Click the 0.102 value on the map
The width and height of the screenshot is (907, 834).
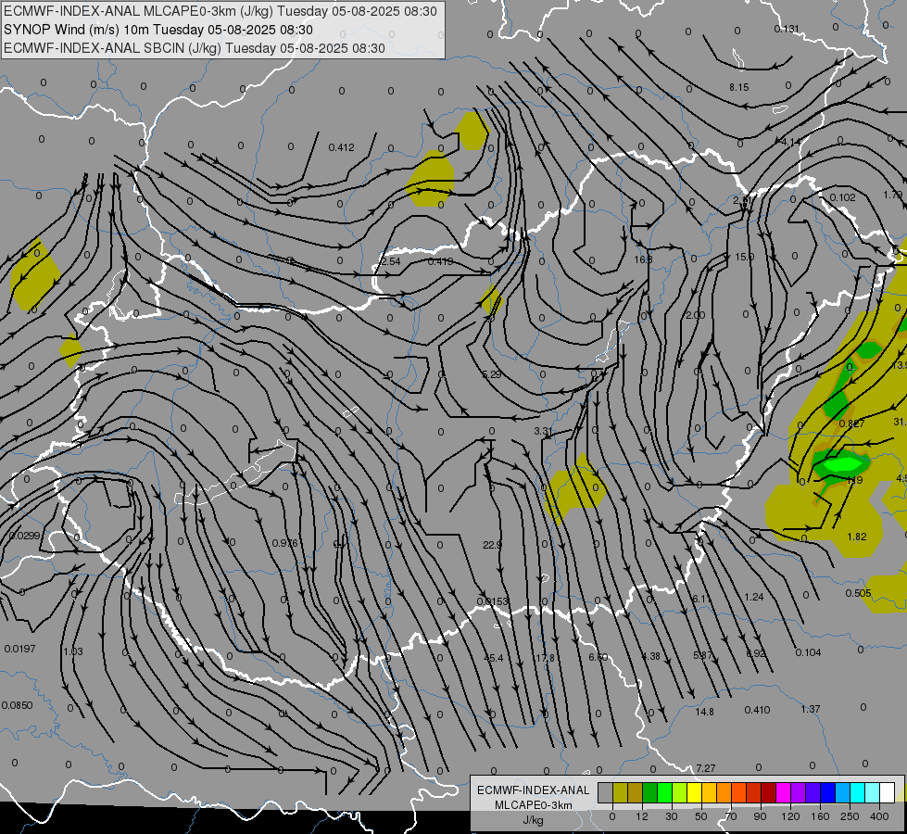point(842,198)
